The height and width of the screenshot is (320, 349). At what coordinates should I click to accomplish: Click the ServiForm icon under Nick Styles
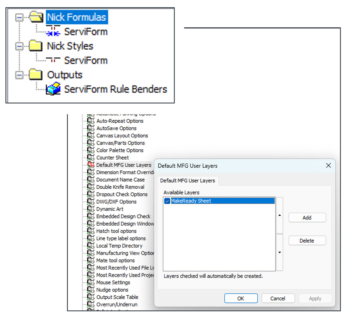tap(53, 60)
